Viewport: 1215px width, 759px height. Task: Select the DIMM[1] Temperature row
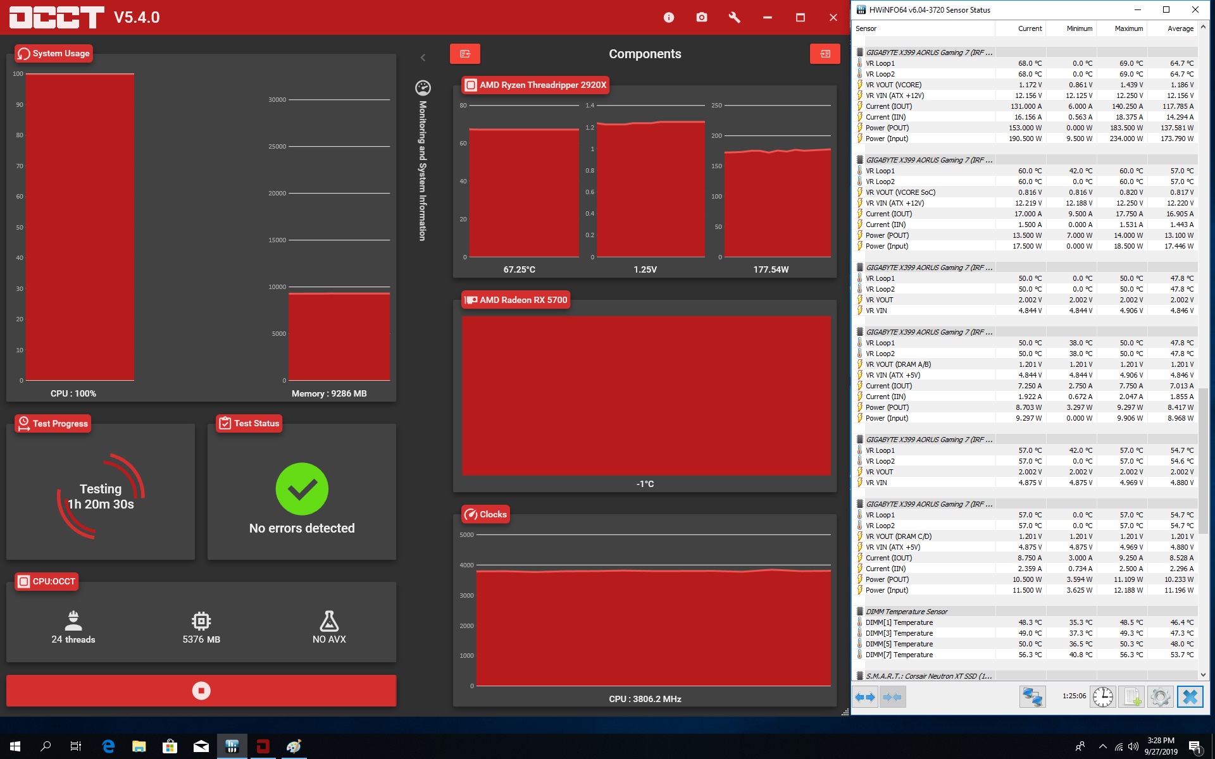tap(1025, 622)
